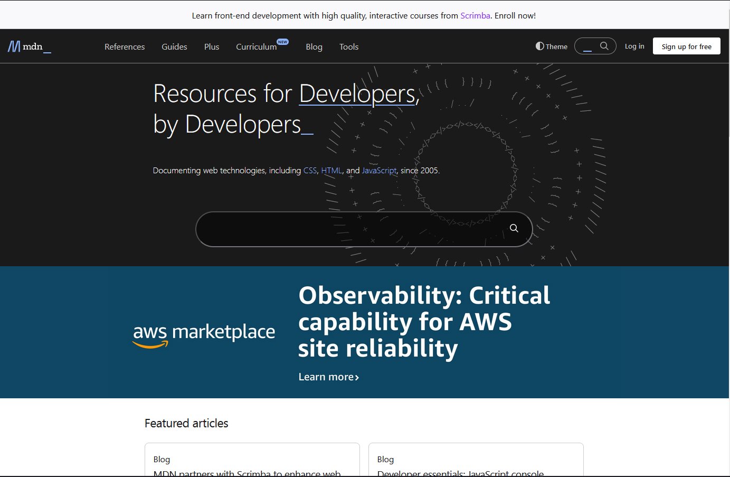Click Learn more in the AWS ad

pyautogui.click(x=328, y=377)
